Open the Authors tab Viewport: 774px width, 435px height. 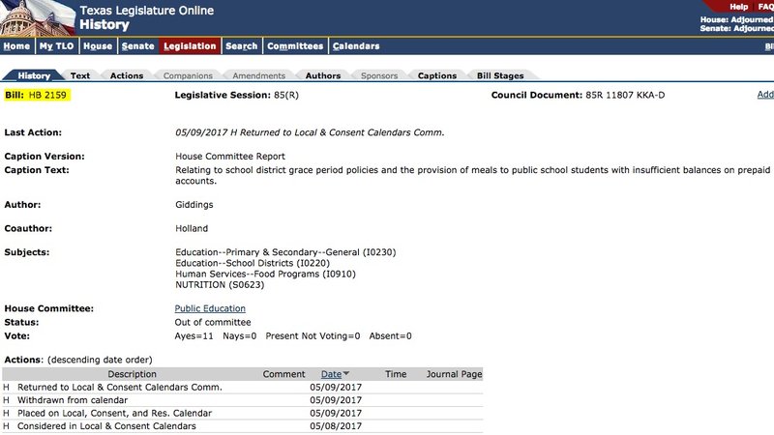click(x=322, y=75)
